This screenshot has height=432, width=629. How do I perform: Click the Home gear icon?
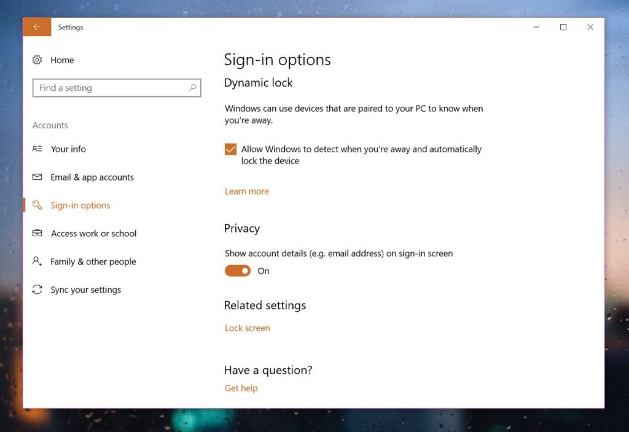(37, 60)
